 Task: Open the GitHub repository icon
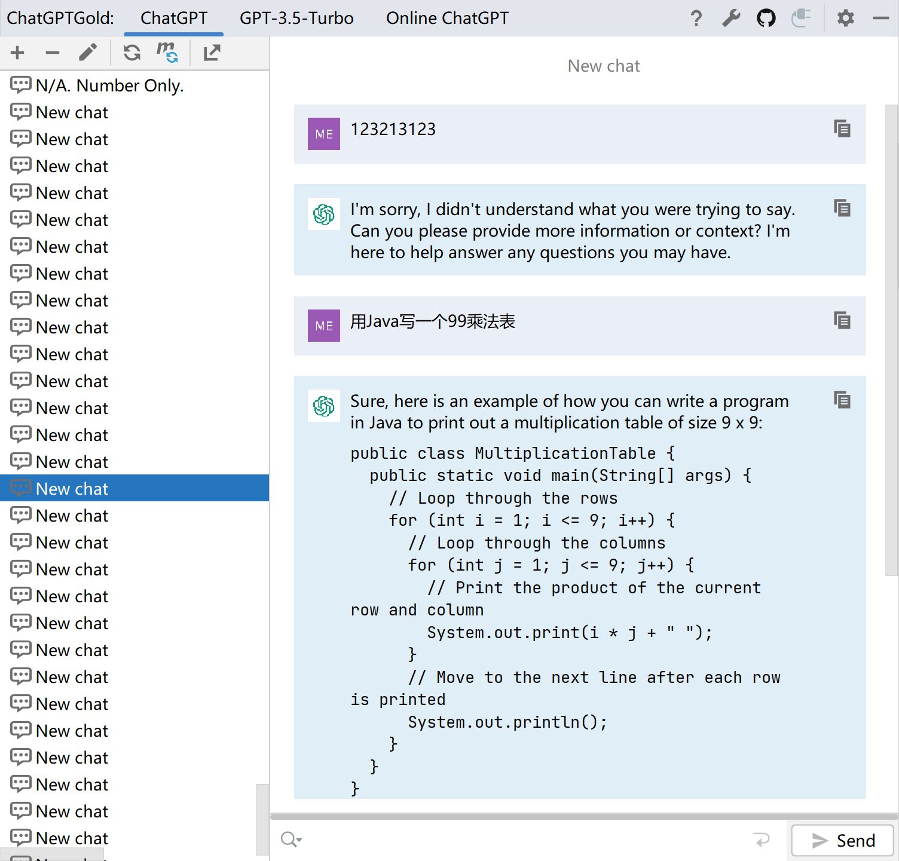(766, 18)
